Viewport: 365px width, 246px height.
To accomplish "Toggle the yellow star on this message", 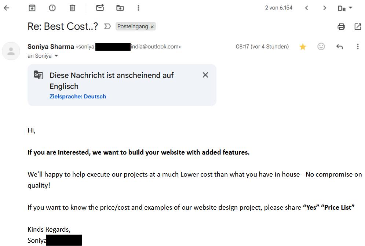I will 303,47.
